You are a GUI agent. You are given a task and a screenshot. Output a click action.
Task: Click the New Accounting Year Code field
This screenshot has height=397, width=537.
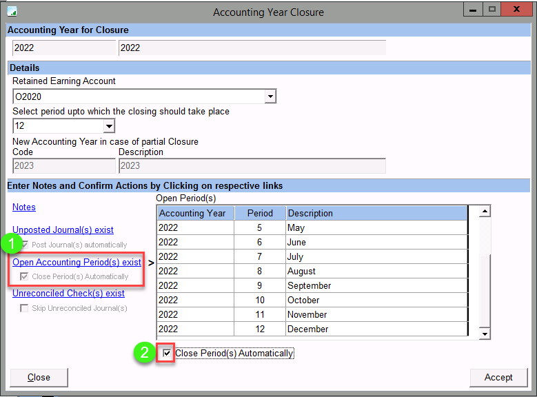pos(64,165)
